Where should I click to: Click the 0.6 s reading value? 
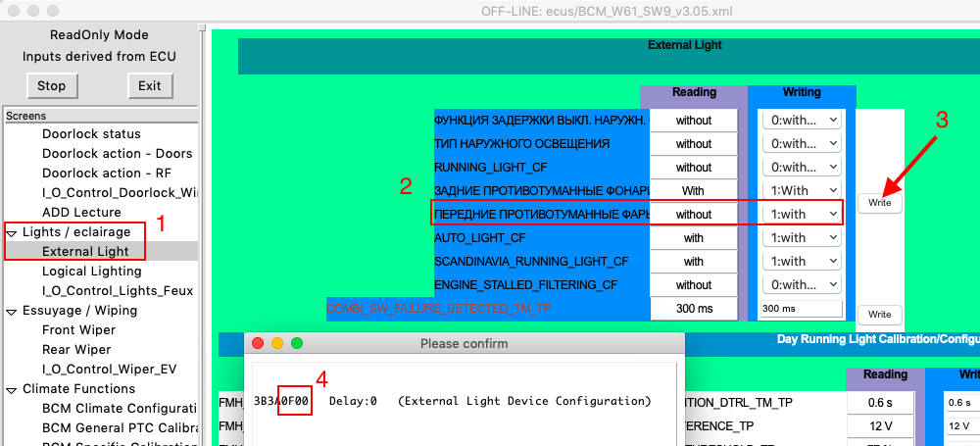880,402
